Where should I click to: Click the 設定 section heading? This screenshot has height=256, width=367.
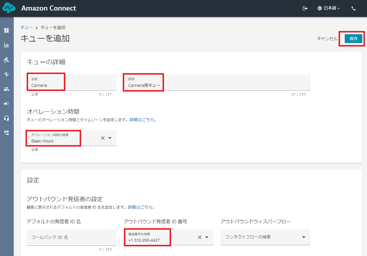[x=33, y=180]
